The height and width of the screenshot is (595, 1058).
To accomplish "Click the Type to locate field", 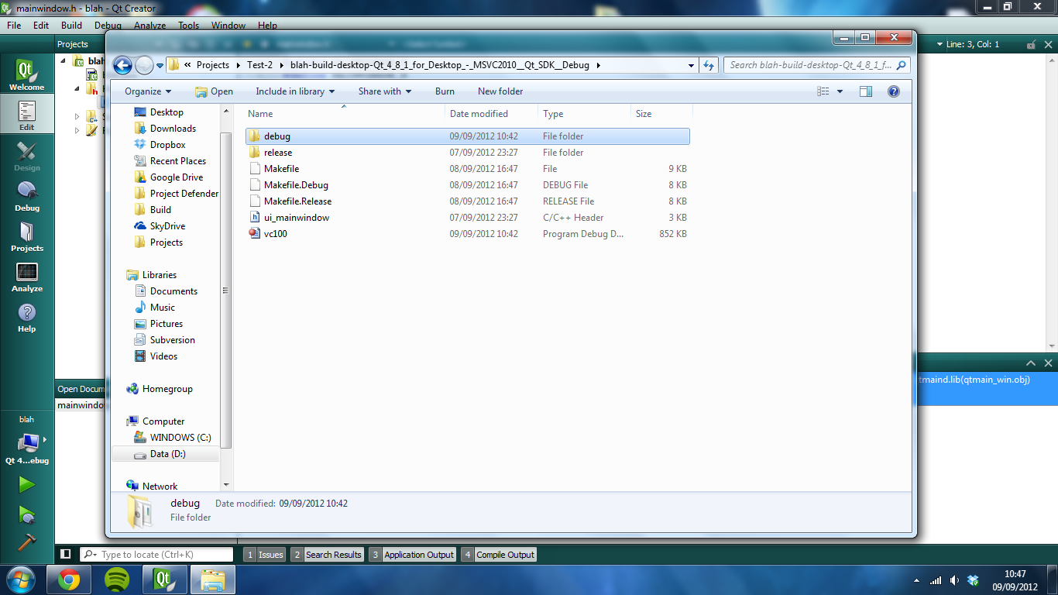I will pos(156,555).
